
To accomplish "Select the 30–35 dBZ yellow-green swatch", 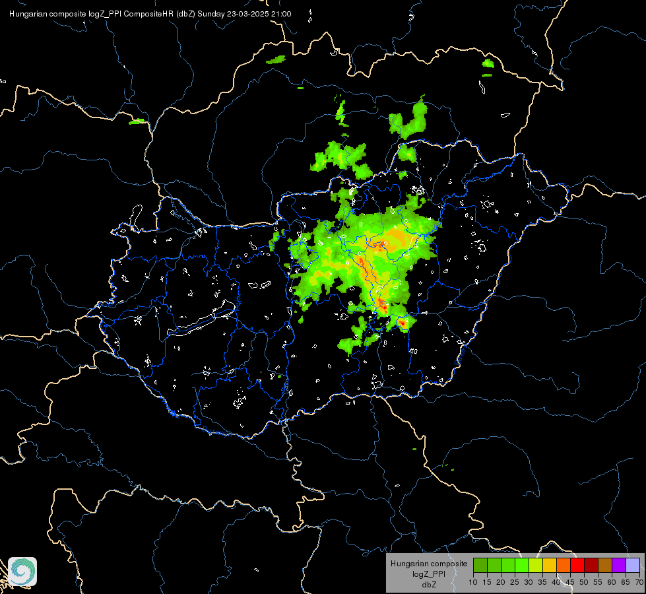I will tap(536, 565).
